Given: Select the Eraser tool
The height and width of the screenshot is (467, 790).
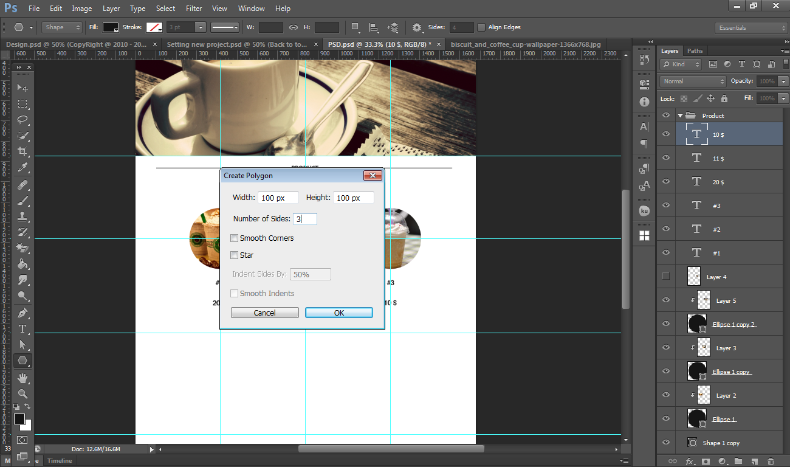Looking at the screenshot, I should pos(22,248).
